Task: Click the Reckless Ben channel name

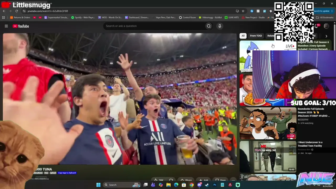Action: [x=304, y=150]
